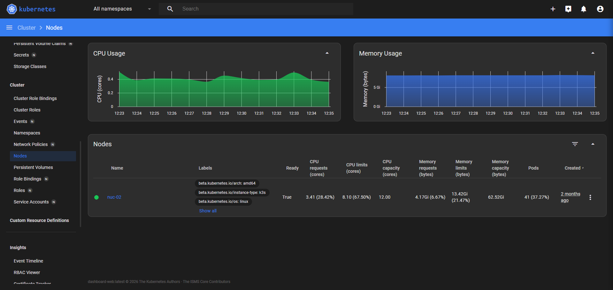Open the nuc-02 node link
613x290 pixels.
114,197
